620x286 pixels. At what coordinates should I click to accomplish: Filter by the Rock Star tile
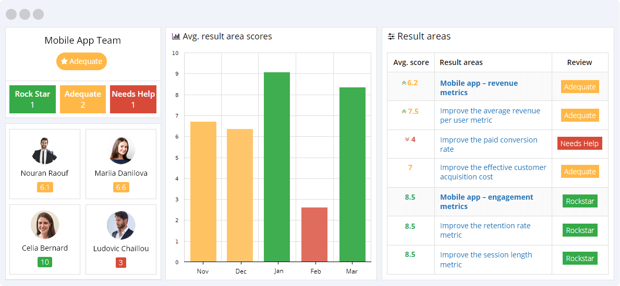click(32, 99)
